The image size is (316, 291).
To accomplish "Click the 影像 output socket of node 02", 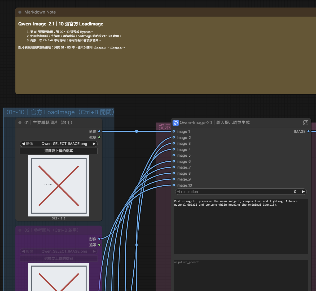I will 99,239.
